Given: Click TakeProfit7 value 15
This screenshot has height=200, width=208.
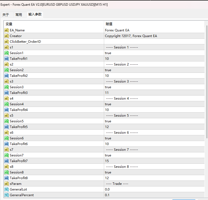Looking at the screenshot, I should click(x=107, y=161).
